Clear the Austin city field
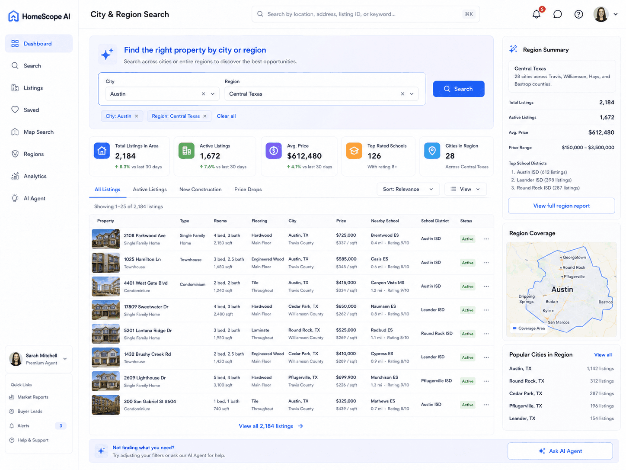This screenshot has height=470, width=626. pos(203,94)
